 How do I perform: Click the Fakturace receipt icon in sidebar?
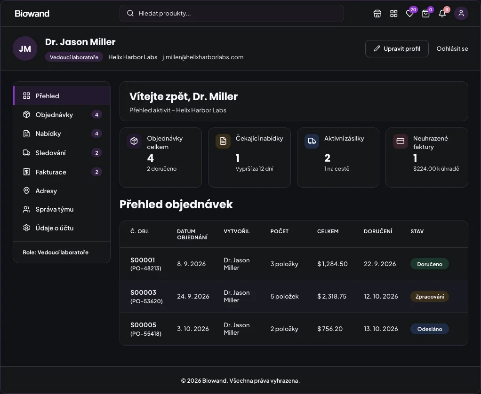click(27, 172)
